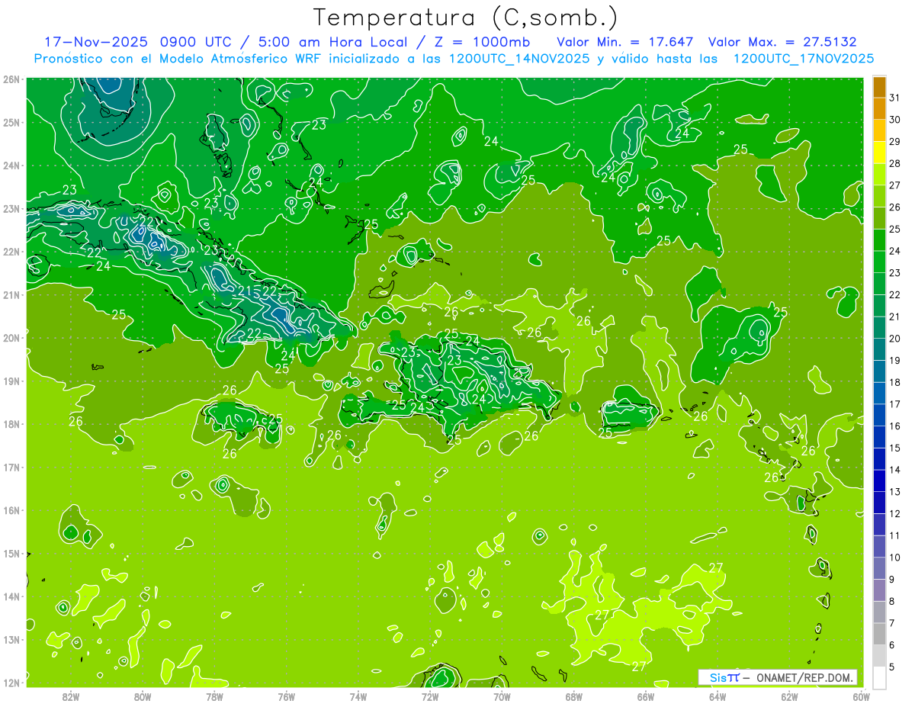
Task: Click the 64W longitude axis label
Action: 718,696
